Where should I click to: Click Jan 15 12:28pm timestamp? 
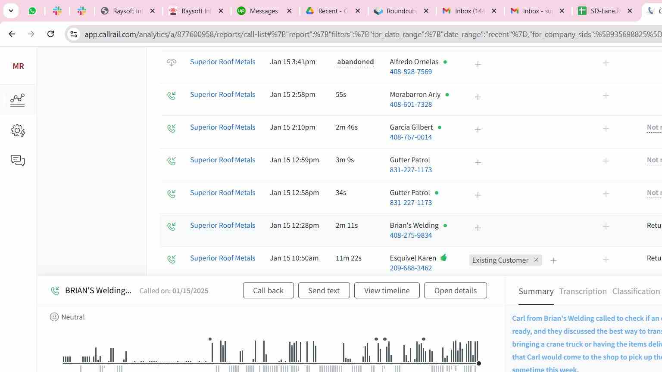294,226
